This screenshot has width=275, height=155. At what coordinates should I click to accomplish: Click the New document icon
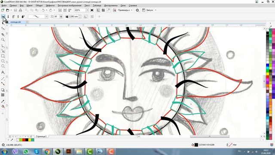3,10
